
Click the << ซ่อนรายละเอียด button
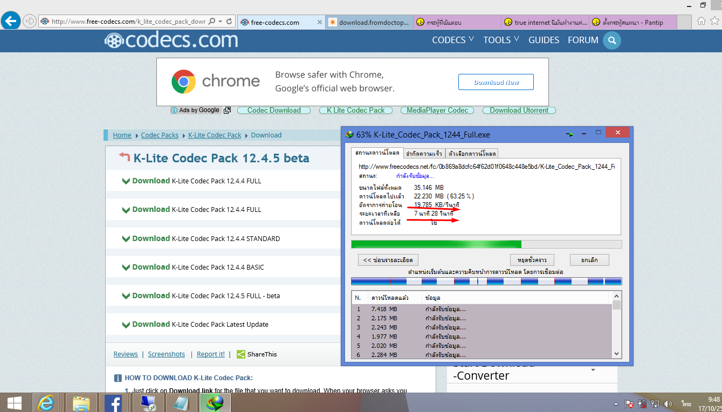(388, 260)
